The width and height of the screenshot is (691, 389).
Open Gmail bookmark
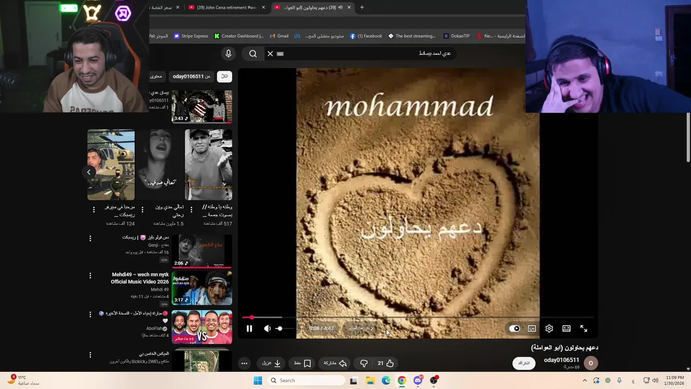279,36
